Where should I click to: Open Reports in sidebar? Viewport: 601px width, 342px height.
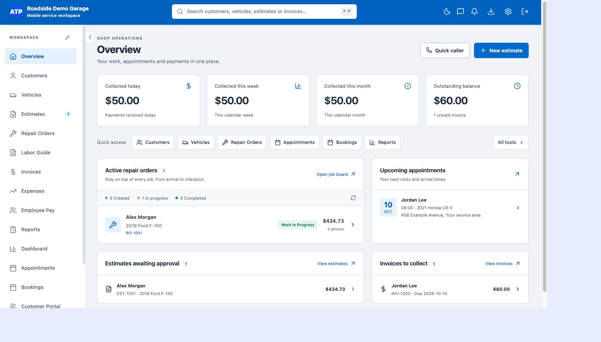pyautogui.click(x=41, y=229)
